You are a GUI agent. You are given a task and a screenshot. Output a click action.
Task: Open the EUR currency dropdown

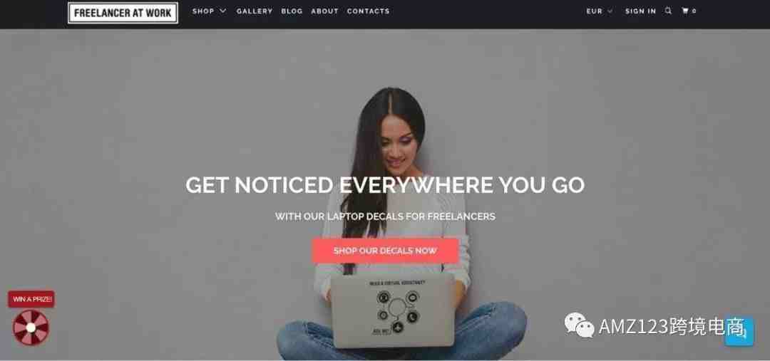click(600, 11)
